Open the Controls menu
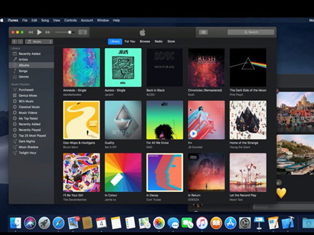The image size is (314, 235). 70,20
